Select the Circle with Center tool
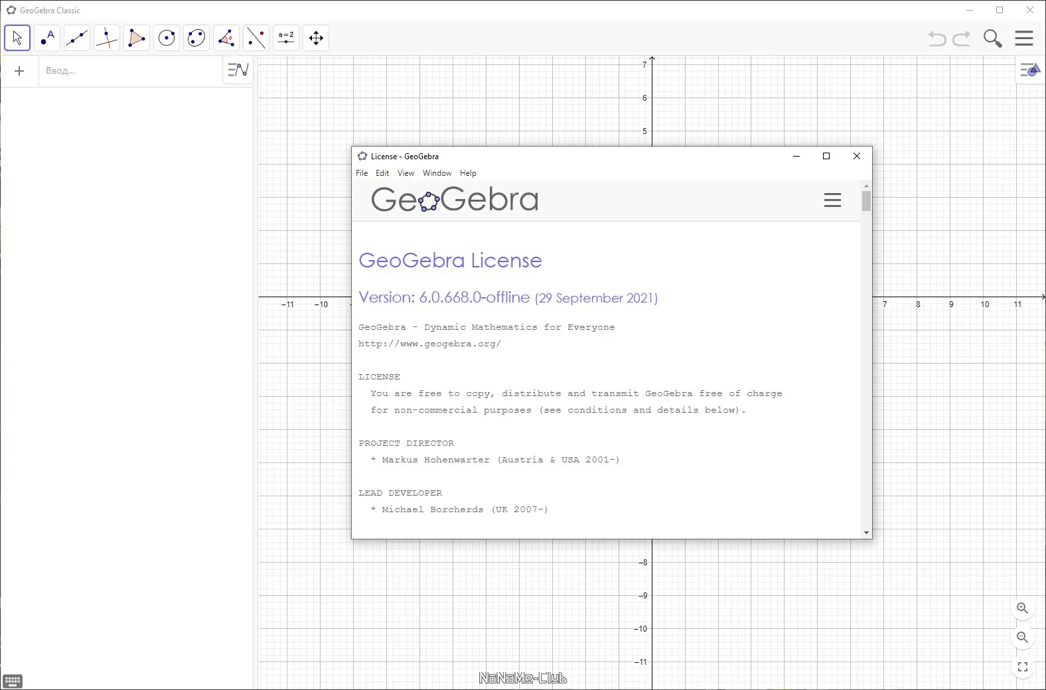The height and width of the screenshot is (690, 1046). (167, 38)
